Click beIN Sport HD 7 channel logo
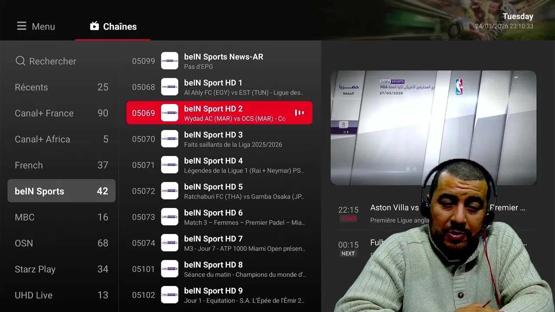This screenshot has height=312, width=555. (170, 243)
